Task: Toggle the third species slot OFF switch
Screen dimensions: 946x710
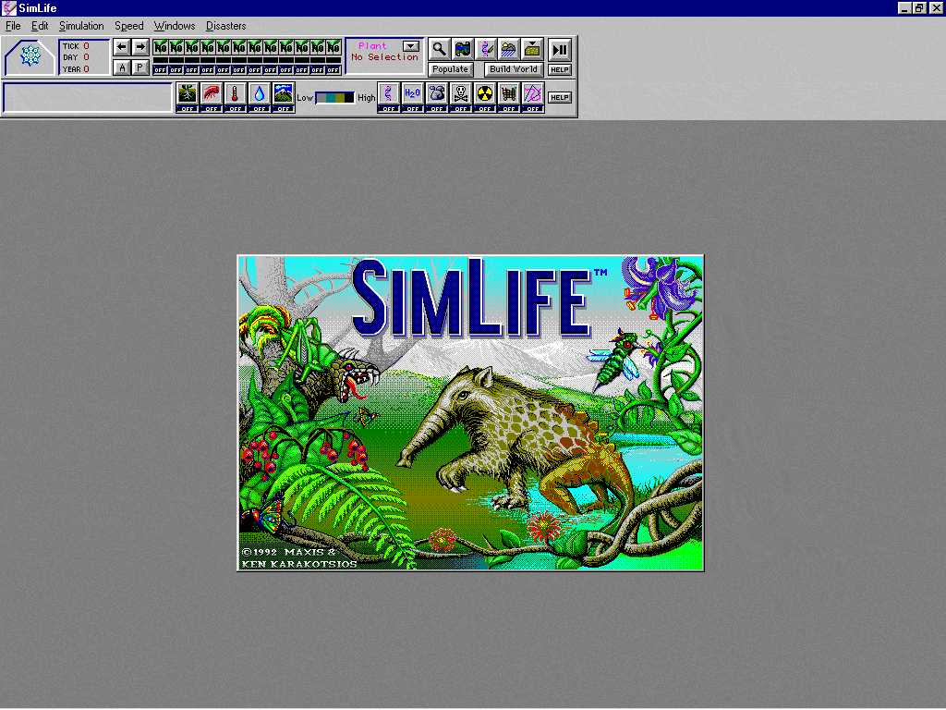Action: coord(191,70)
